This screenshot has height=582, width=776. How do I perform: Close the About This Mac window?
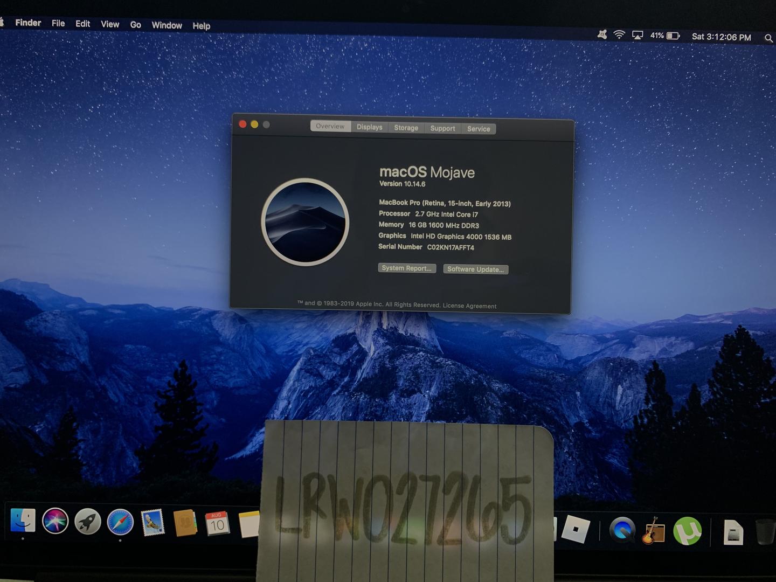(x=242, y=124)
